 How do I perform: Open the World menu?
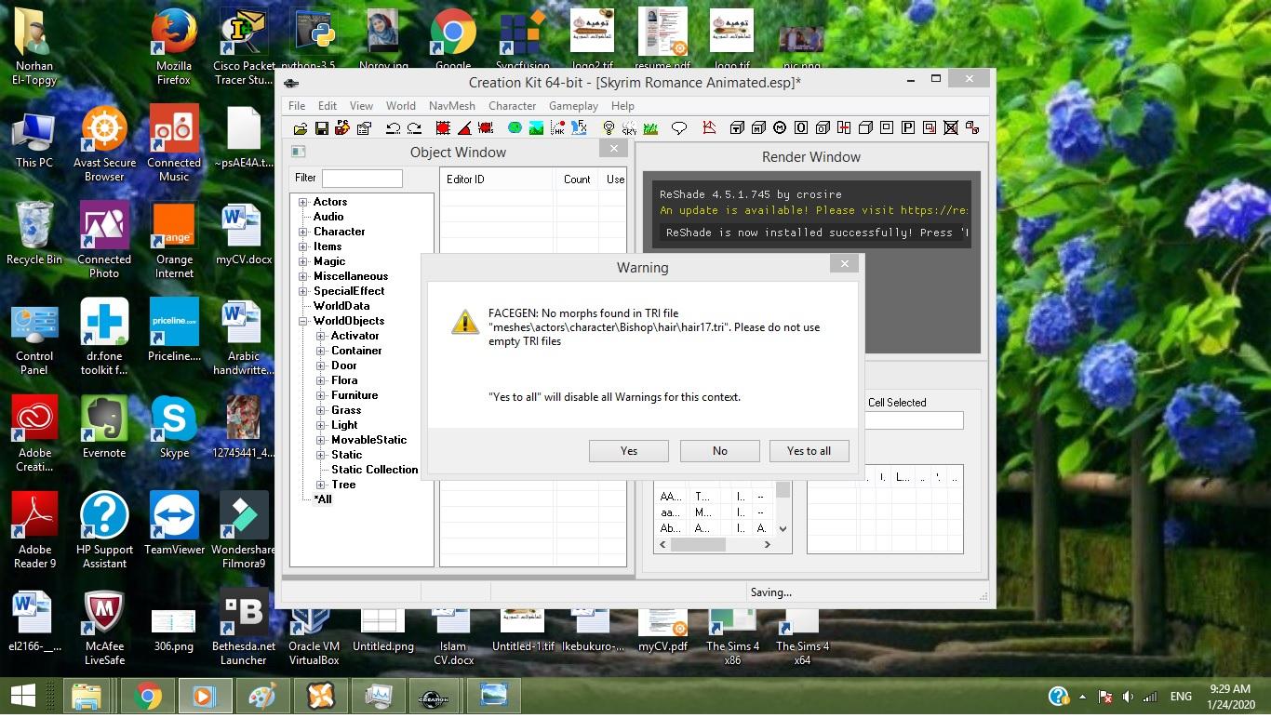401,106
